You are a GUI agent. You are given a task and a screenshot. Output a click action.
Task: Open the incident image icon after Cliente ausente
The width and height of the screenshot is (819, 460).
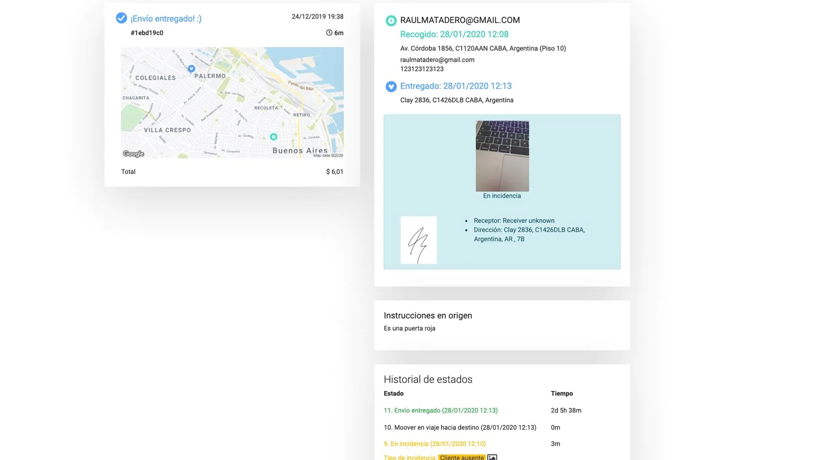[x=492, y=457]
